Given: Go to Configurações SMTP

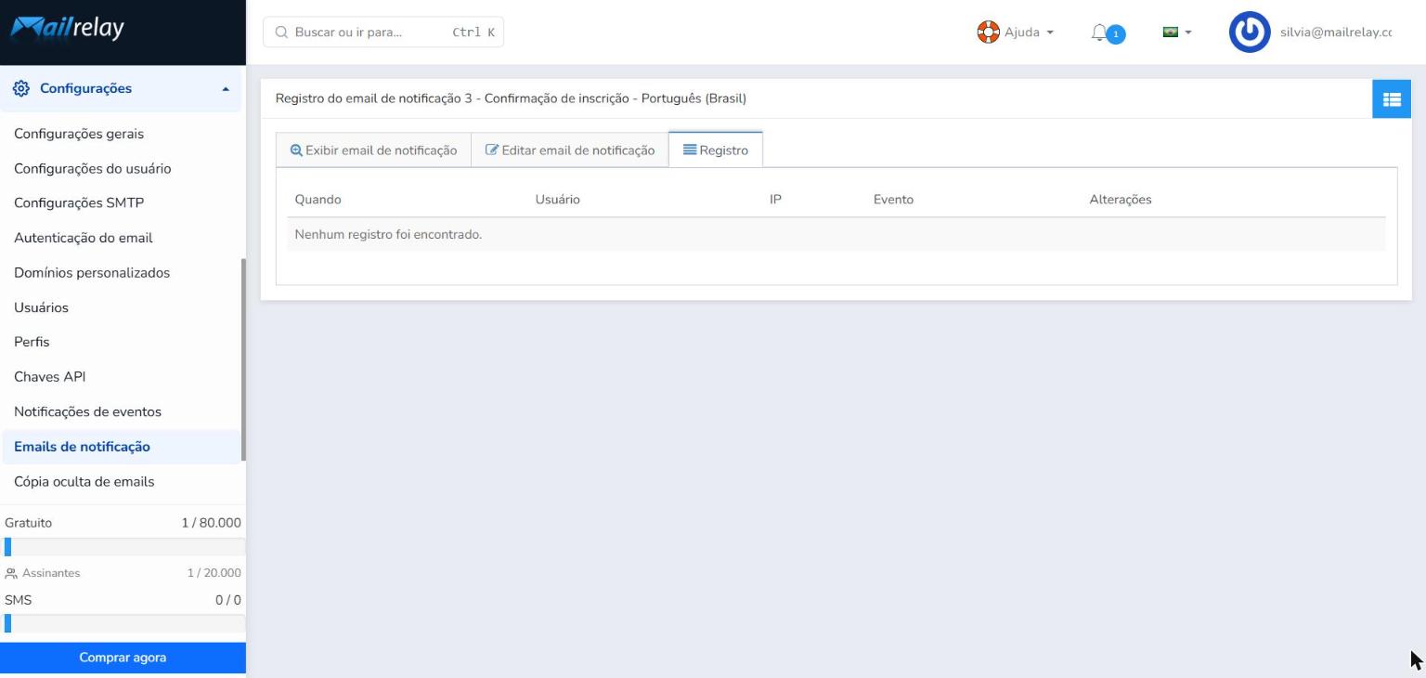Looking at the screenshot, I should 79,203.
